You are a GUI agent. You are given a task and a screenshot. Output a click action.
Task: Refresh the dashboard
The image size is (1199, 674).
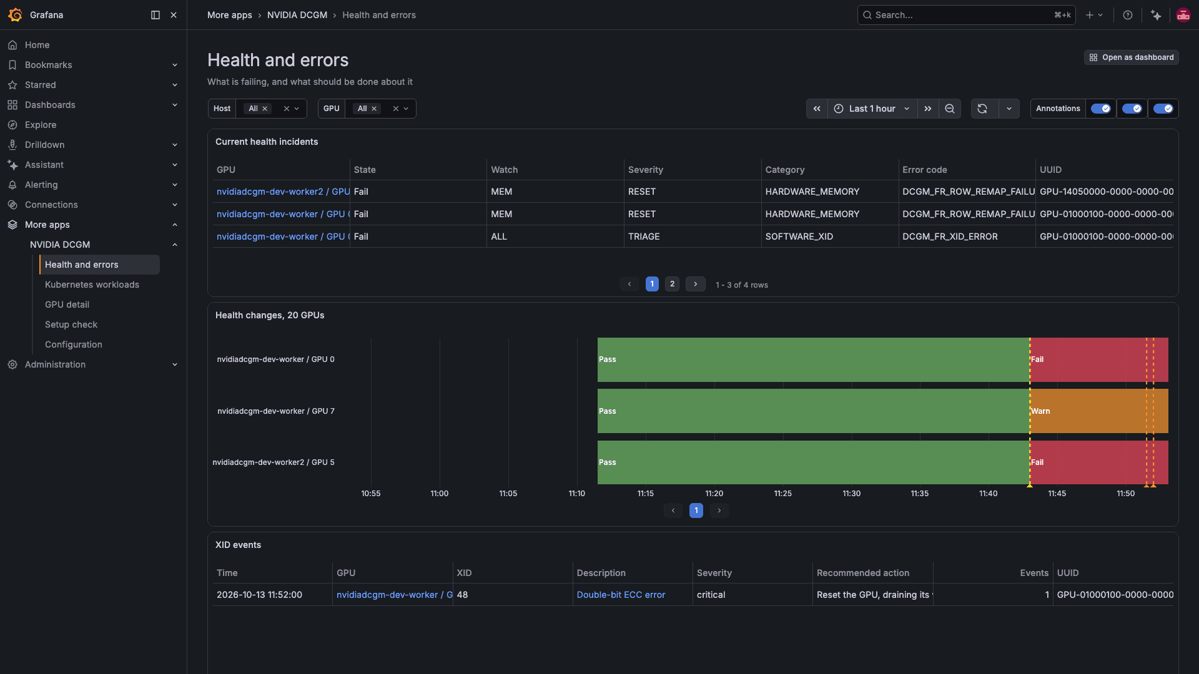[x=982, y=109]
